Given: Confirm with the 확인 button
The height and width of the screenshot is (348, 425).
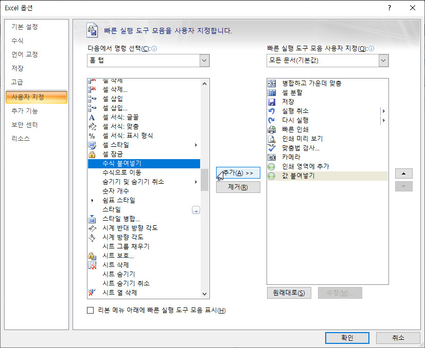Looking at the screenshot, I should (347, 338).
